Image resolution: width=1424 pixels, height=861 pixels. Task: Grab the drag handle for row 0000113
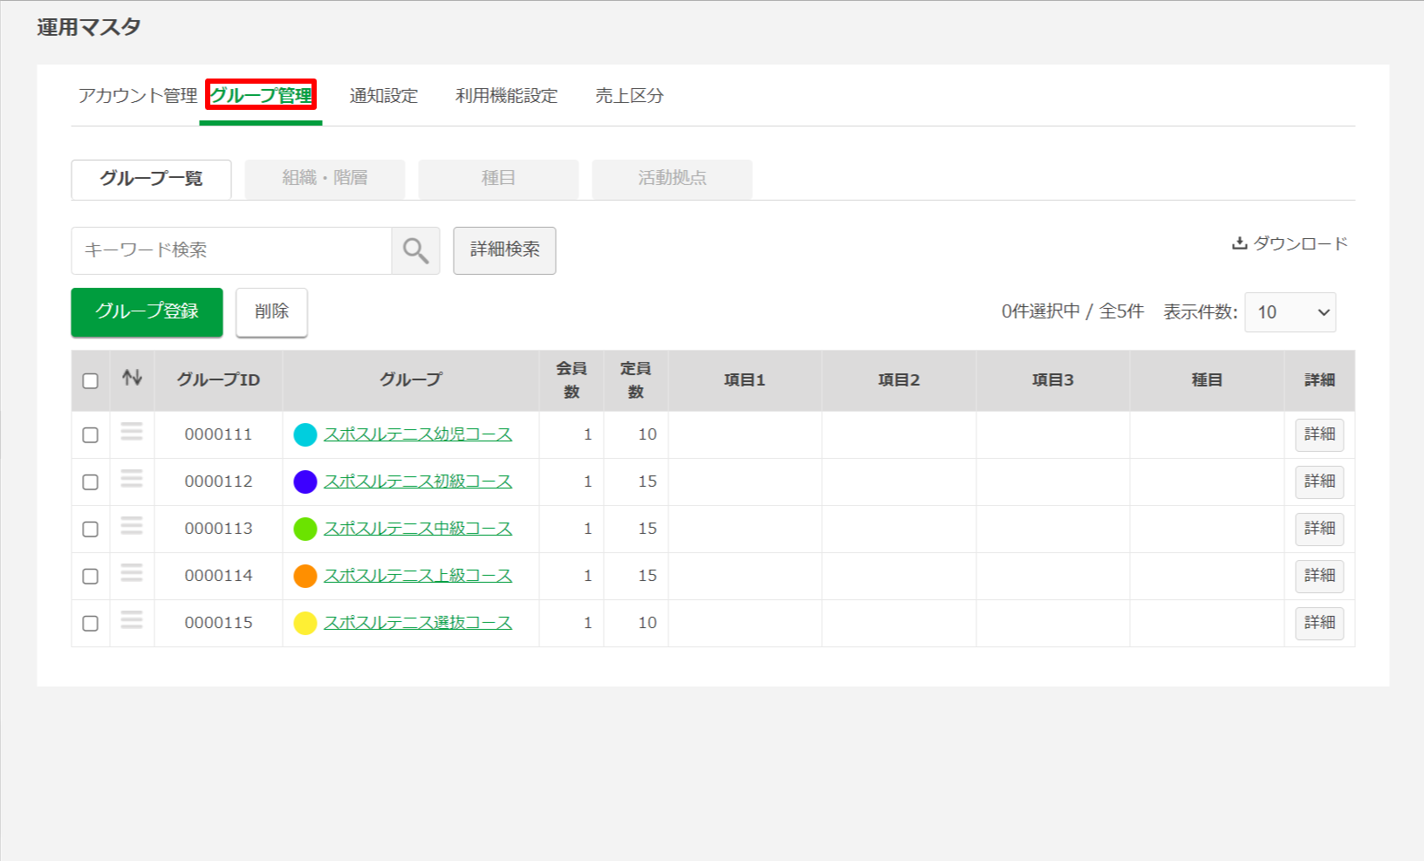(132, 525)
